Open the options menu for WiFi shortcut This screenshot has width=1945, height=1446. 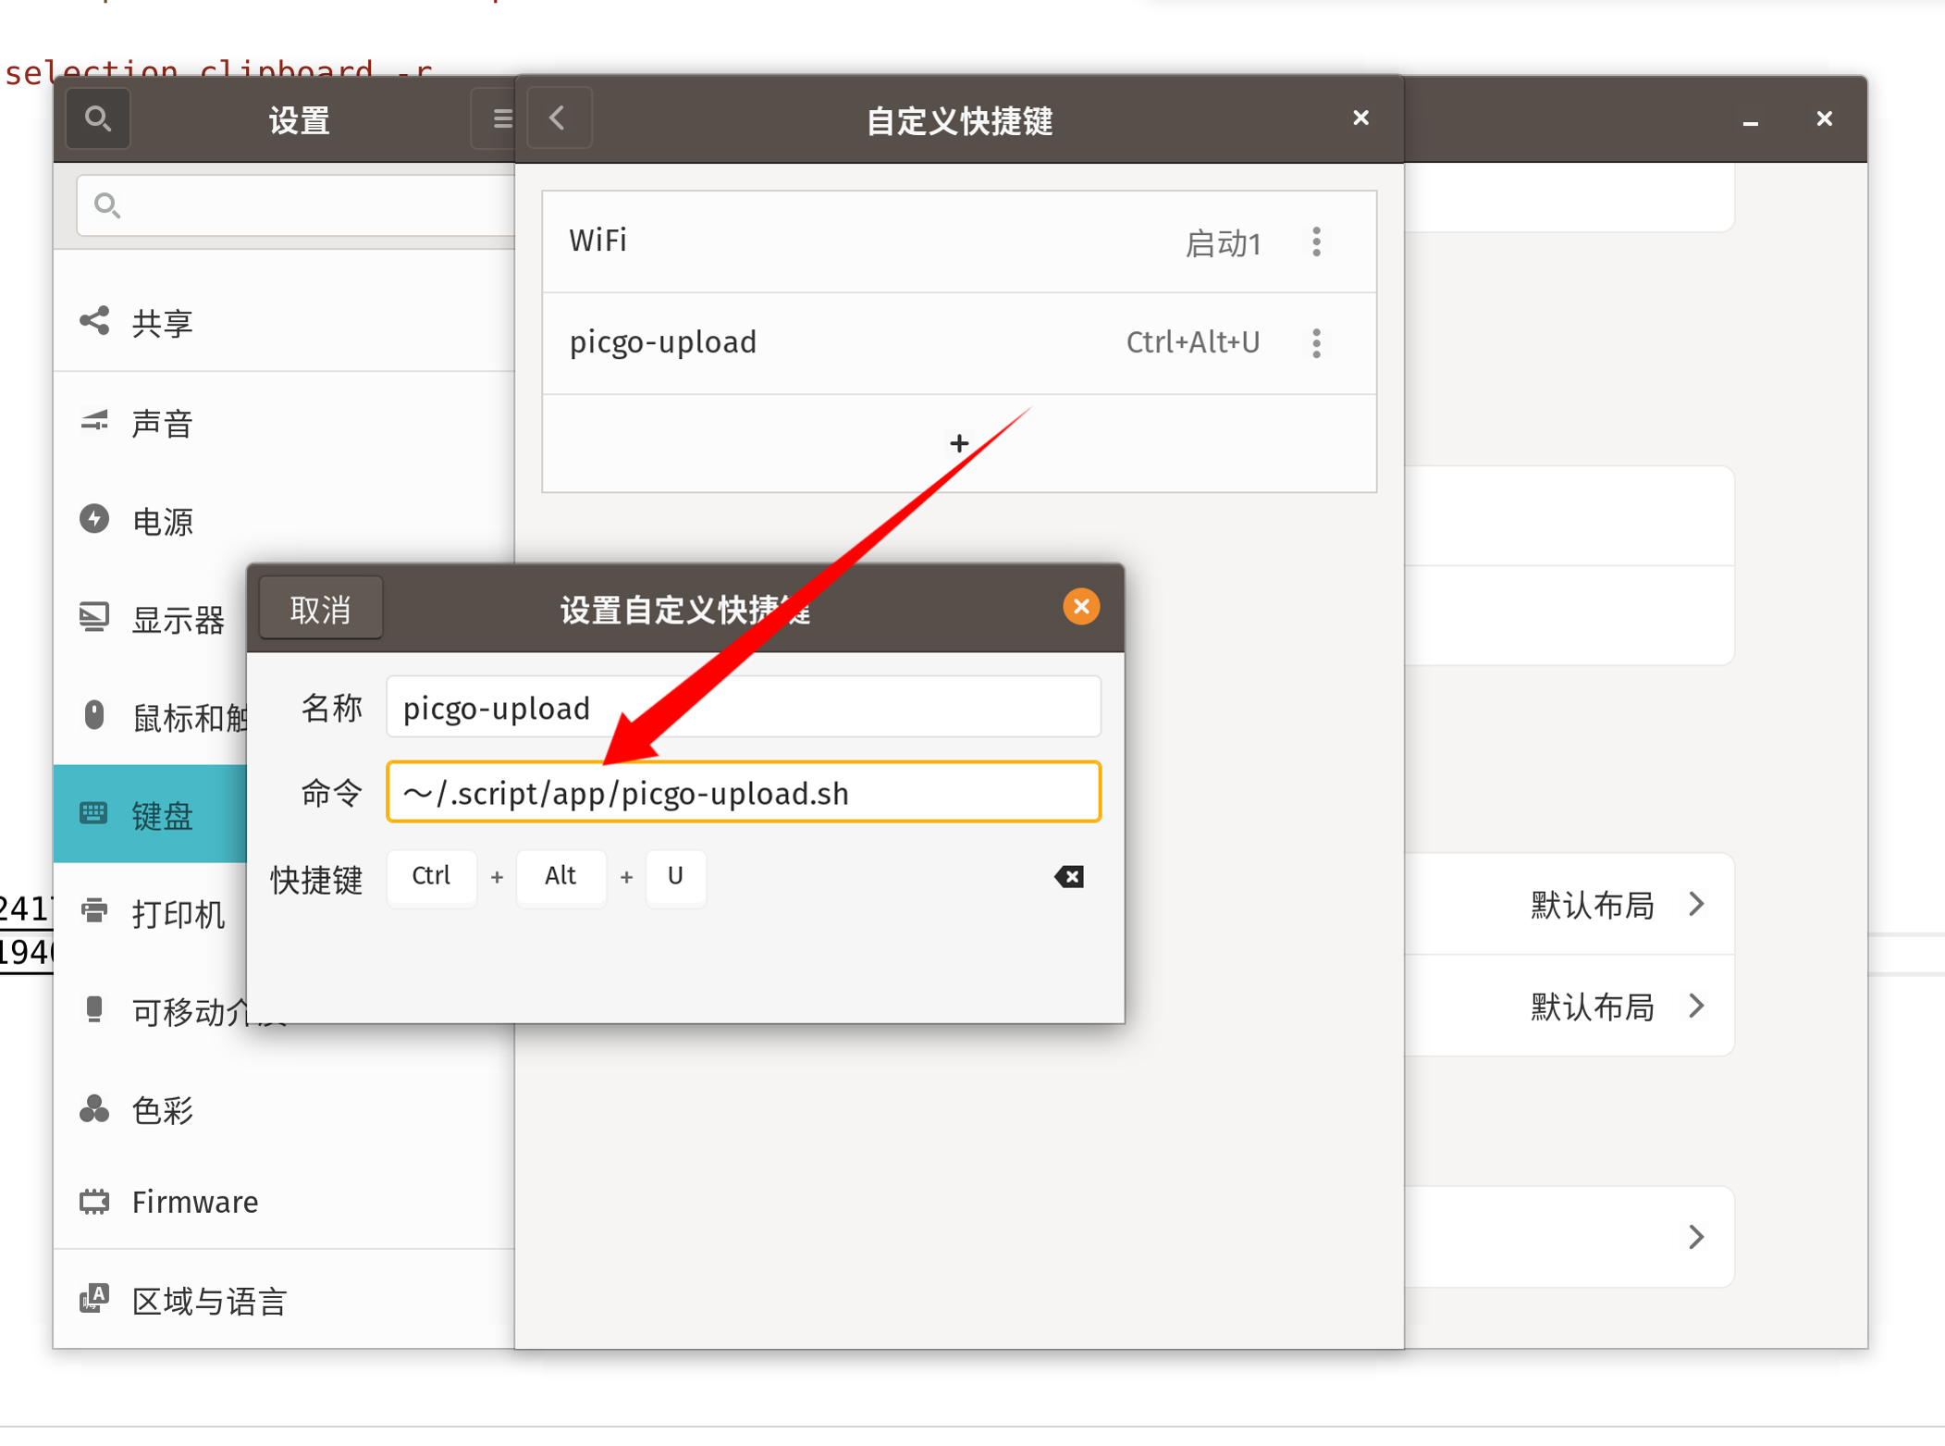point(1316,242)
